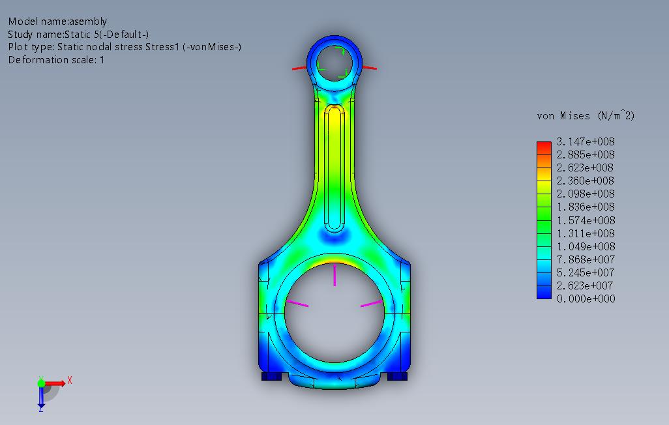Click the left diagonal magenta load arrow

tap(297, 304)
